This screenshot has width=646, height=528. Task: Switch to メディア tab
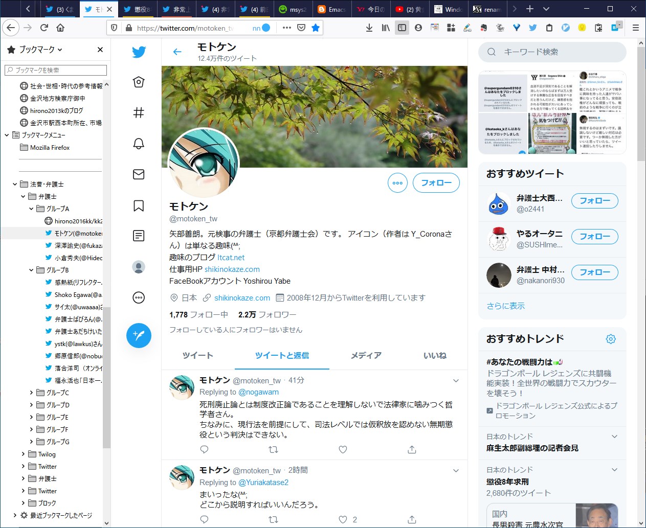pos(366,355)
